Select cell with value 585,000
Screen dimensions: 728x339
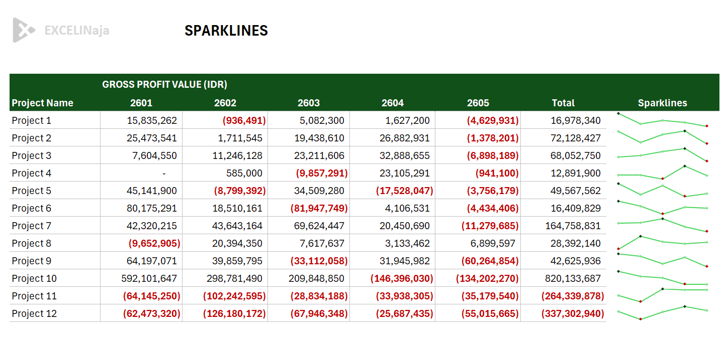point(225,173)
